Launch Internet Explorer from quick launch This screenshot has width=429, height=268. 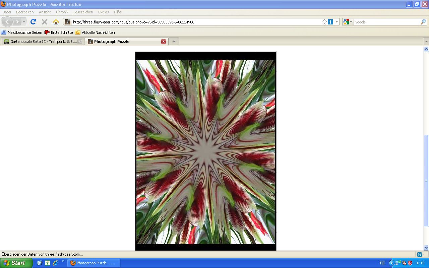coord(55,263)
